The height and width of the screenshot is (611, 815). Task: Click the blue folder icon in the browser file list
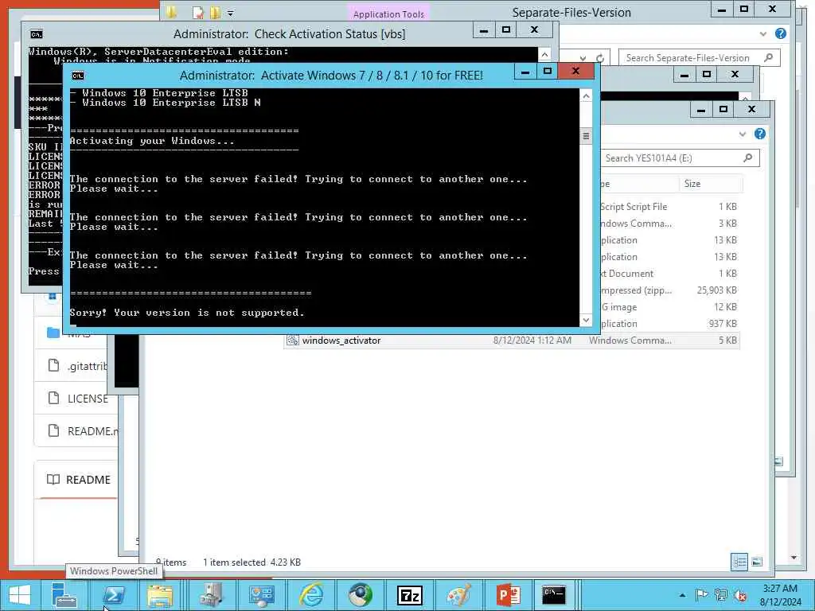coord(53,333)
